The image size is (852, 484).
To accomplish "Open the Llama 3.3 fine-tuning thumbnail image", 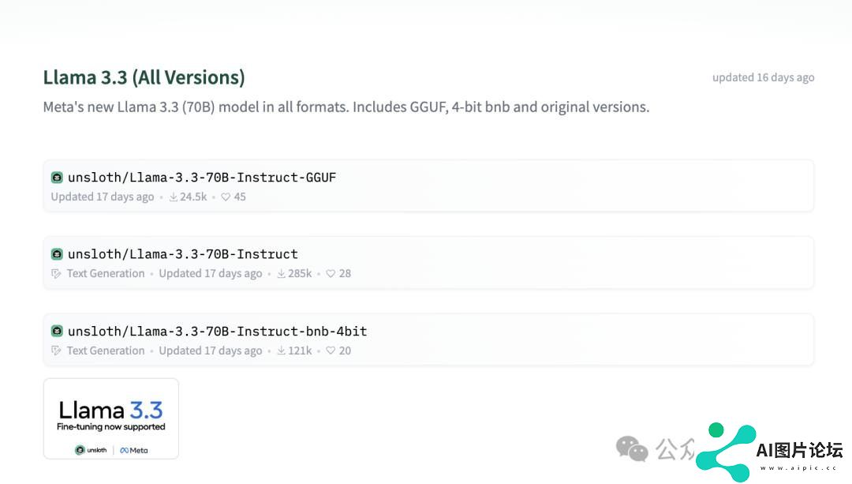I will click(111, 418).
